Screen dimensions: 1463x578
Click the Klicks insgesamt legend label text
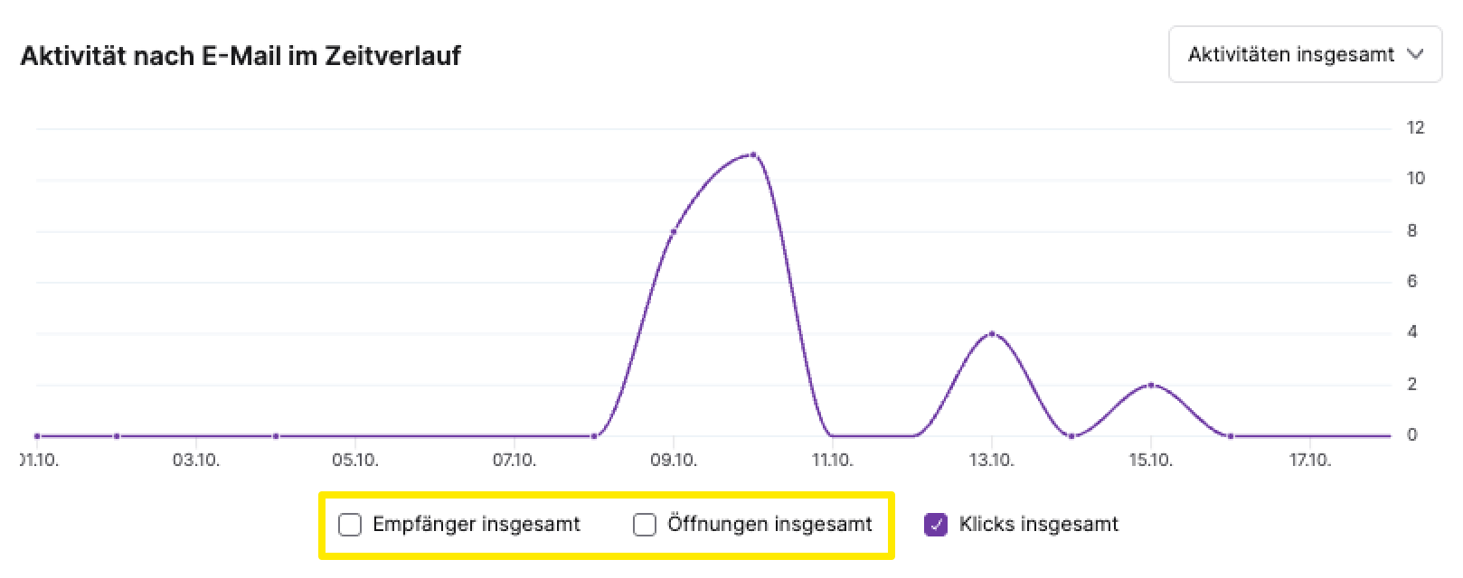pyautogui.click(x=1039, y=524)
